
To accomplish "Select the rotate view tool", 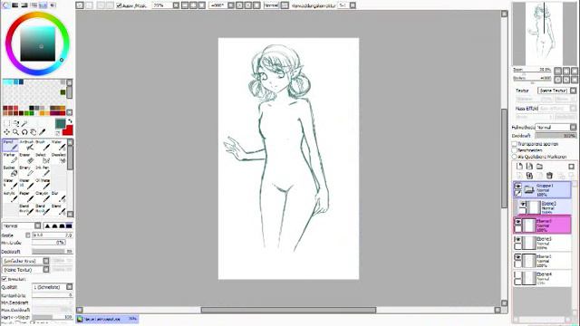I will point(24,132).
